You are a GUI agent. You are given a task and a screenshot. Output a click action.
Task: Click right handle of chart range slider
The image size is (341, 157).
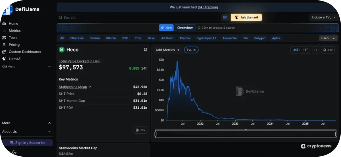pos(336,134)
